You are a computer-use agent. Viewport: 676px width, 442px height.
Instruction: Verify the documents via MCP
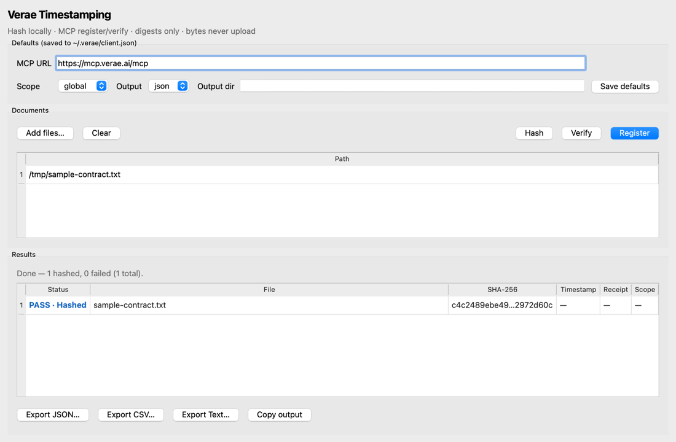[x=581, y=133]
